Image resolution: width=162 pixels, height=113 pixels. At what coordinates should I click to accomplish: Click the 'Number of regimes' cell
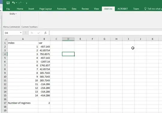coord(23,103)
